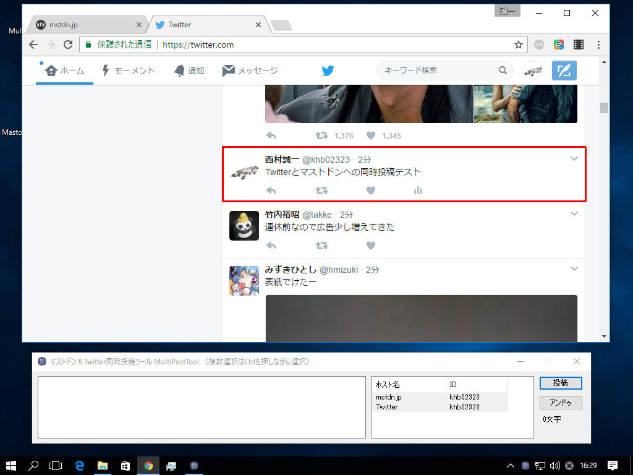Click the Chrome address bar URL
Viewport: 633px width, 475px height.
coord(198,45)
